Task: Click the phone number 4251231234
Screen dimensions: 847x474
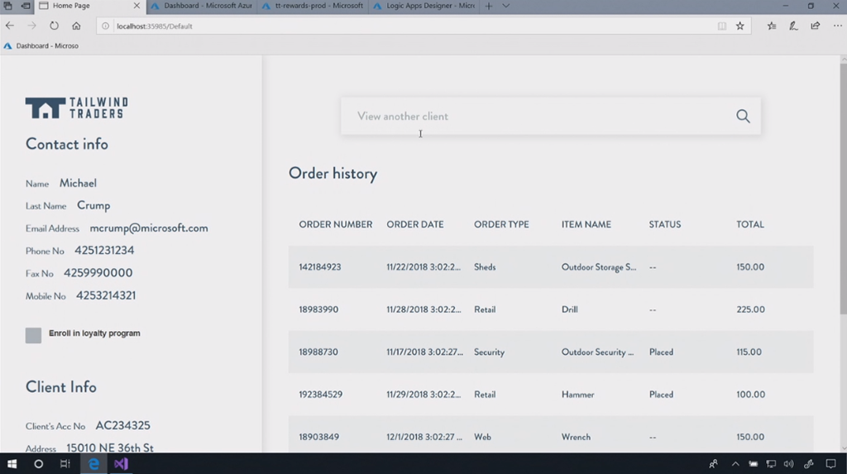Action: click(104, 251)
